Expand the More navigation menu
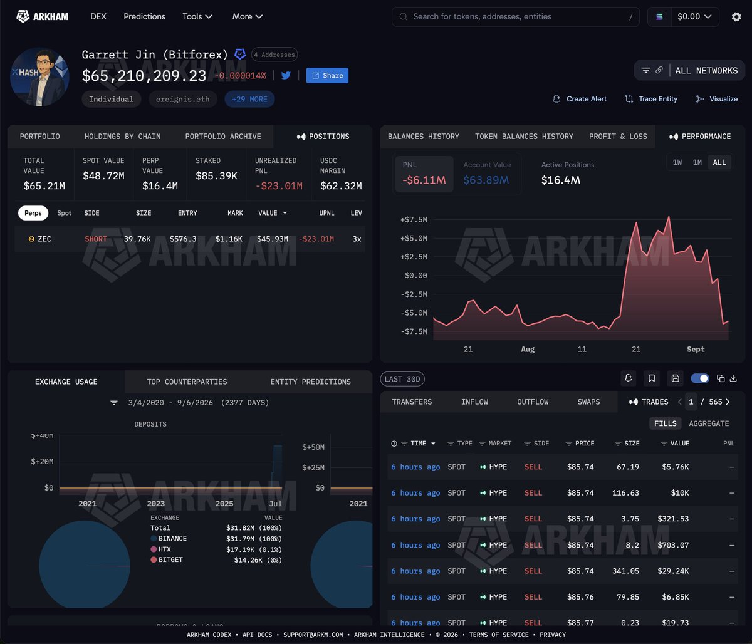This screenshot has width=752, height=644. [x=248, y=16]
